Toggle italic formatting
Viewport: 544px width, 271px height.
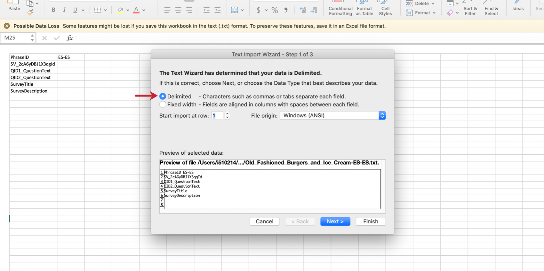pos(64,10)
